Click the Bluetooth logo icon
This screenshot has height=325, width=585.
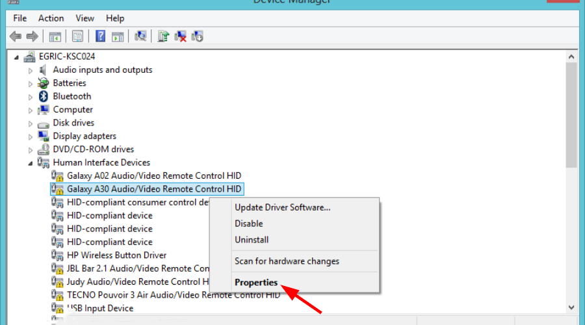coord(44,96)
